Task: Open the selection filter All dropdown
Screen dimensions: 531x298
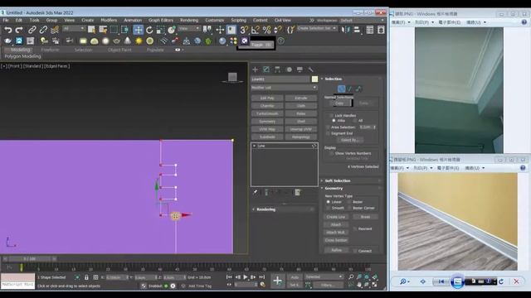Action: click(x=74, y=29)
